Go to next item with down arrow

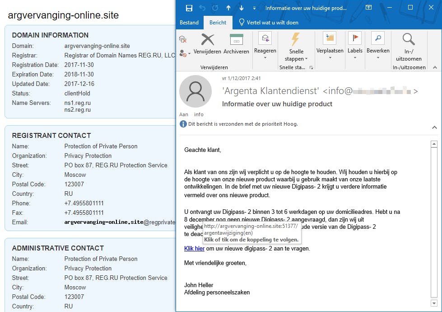pyautogui.click(x=242, y=8)
